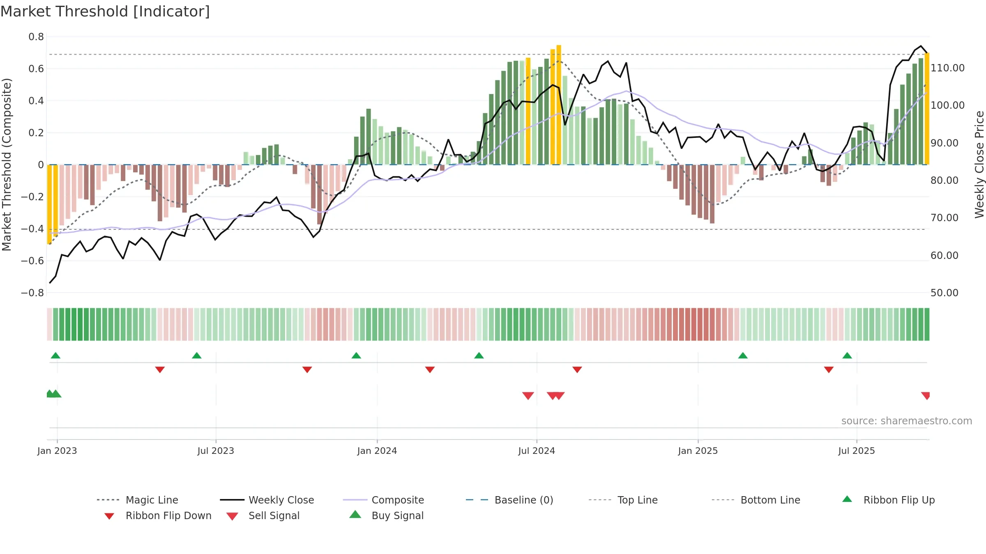The height and width of the screenshot is (554, 986).
Task: Click the Weekly Close Price axis title
Action: click(979, 165)
